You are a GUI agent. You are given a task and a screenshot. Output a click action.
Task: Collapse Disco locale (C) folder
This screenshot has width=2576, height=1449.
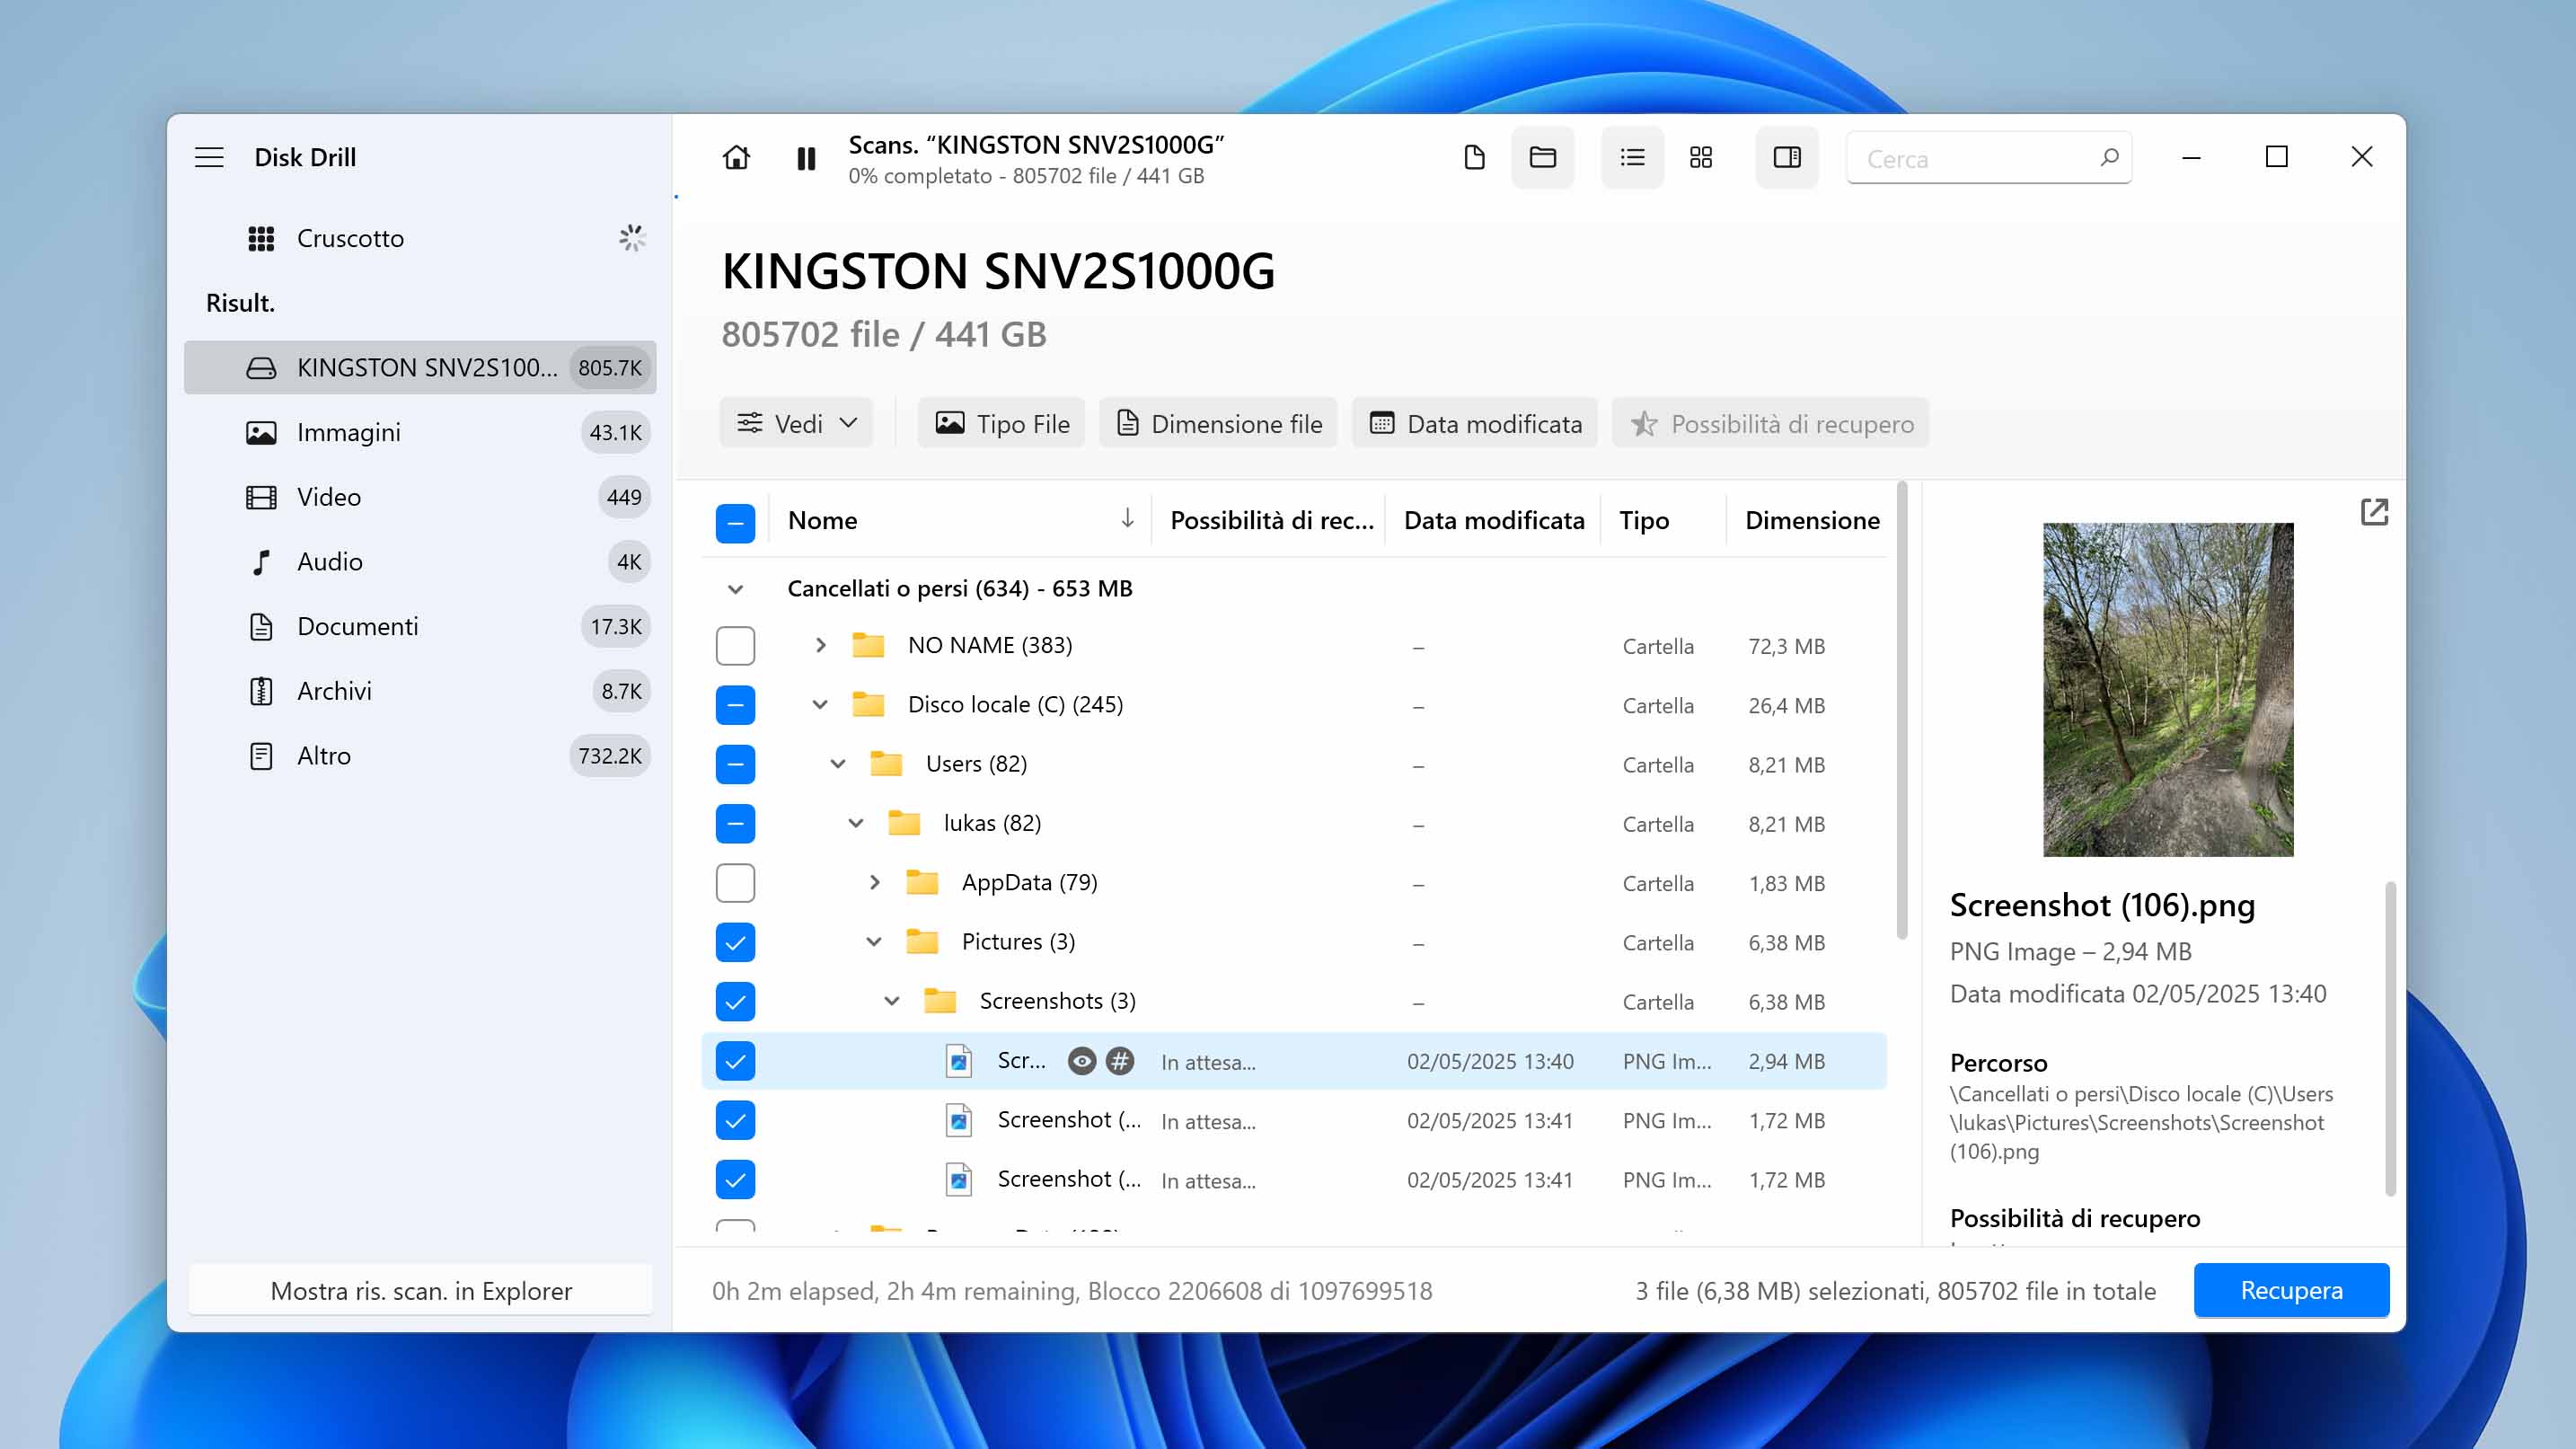[820, 704]
